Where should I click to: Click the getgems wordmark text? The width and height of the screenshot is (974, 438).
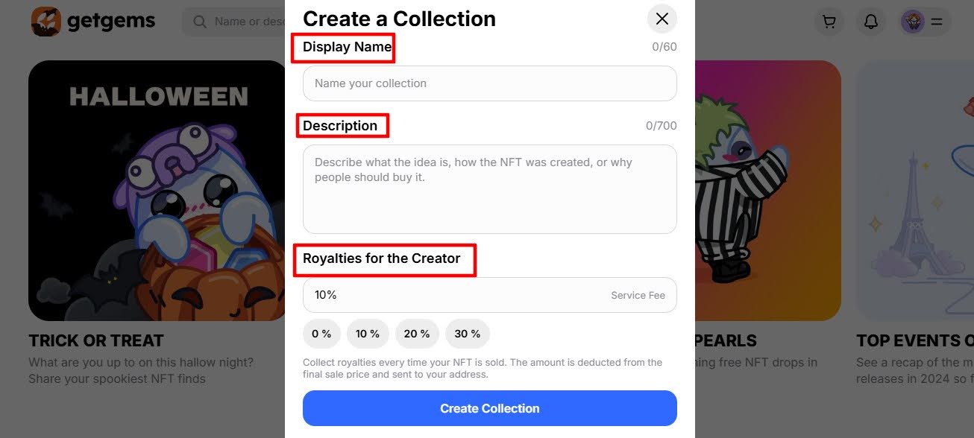(111, 21)
